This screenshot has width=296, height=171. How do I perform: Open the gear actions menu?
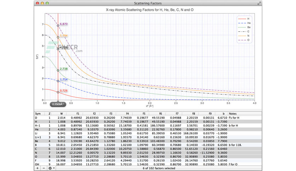click(51, 168)
